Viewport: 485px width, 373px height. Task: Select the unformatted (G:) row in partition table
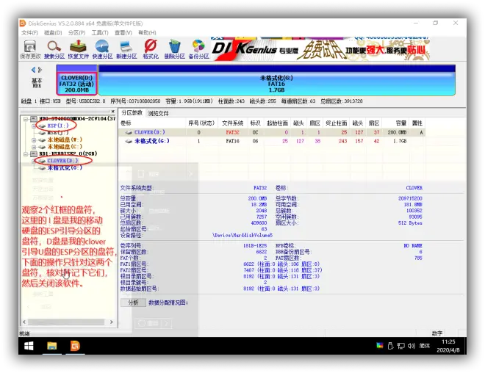[272, 141]
